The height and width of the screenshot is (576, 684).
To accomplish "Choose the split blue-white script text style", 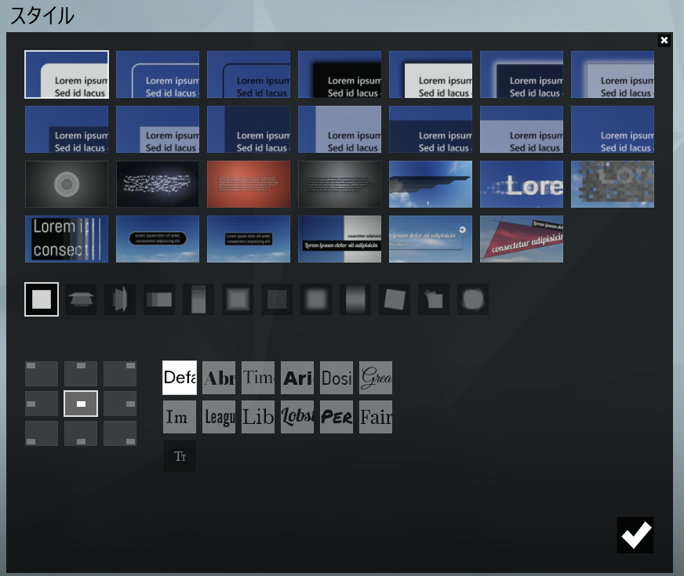I will (x=340, y=239).
